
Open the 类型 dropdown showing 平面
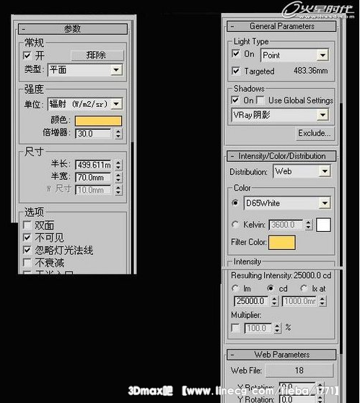point(85,69)
